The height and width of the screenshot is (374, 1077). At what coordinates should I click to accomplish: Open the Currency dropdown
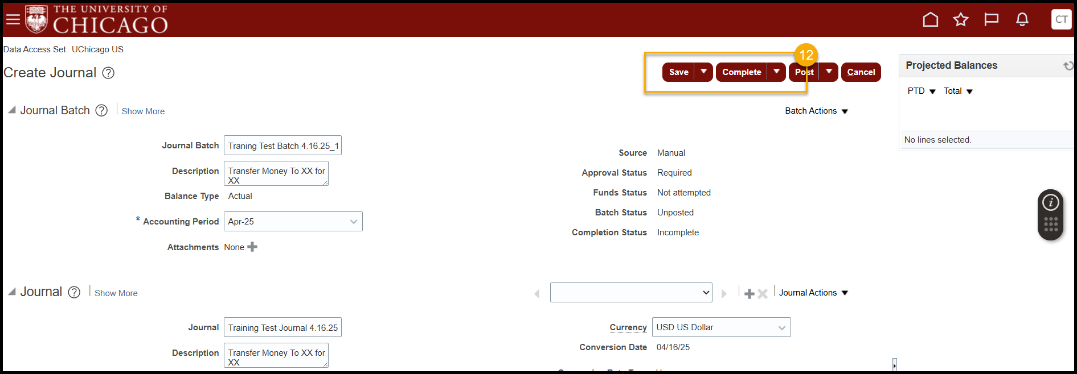coord(781,327)
